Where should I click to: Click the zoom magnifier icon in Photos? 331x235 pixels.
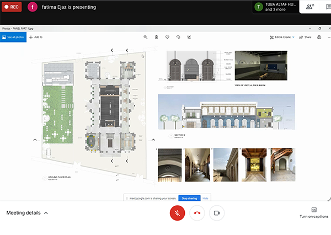click(x=146, y=37)
